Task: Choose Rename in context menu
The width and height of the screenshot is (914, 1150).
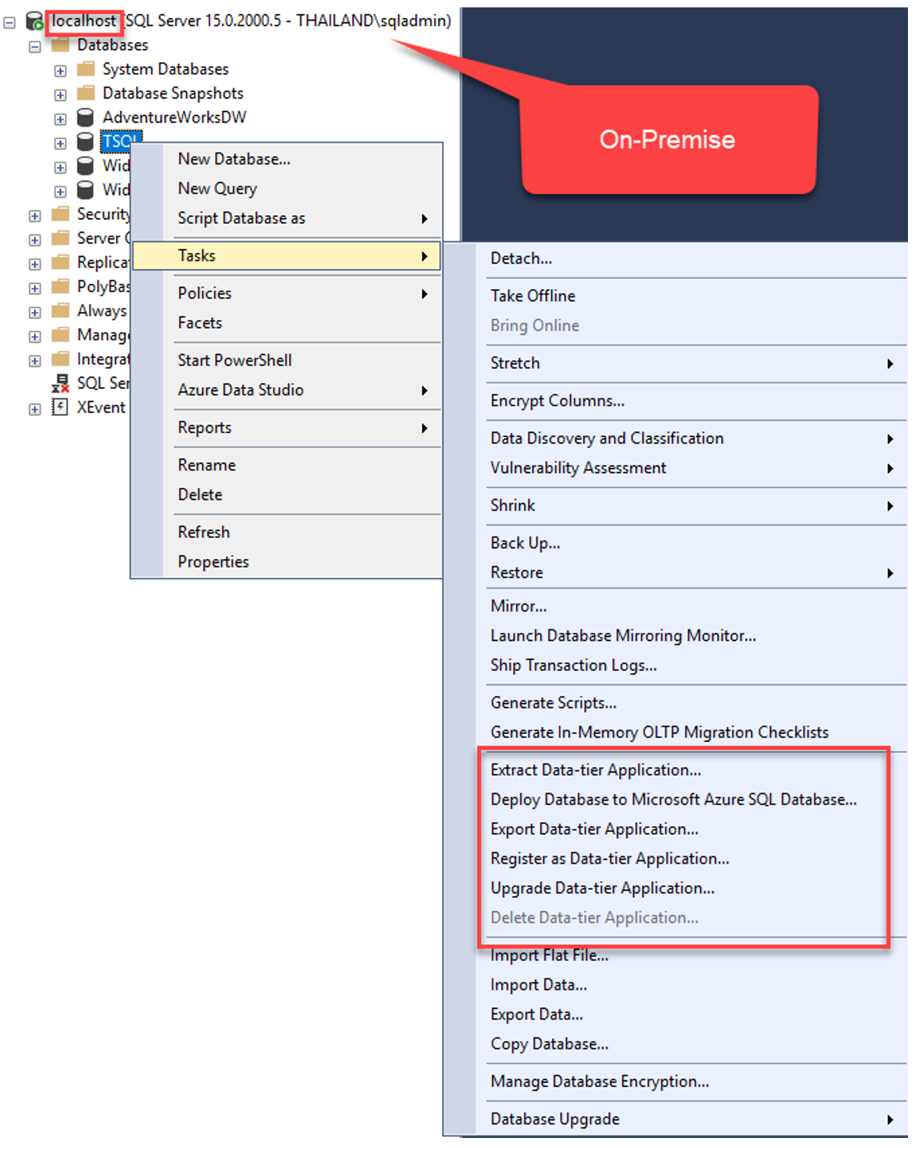Action: 287,465
